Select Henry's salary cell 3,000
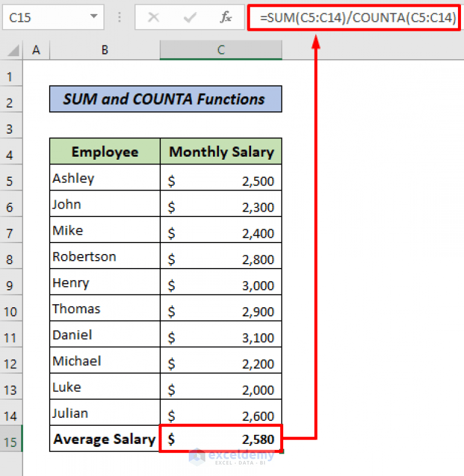This screenshot has height=476, width=464. click(x=221, y=282)
